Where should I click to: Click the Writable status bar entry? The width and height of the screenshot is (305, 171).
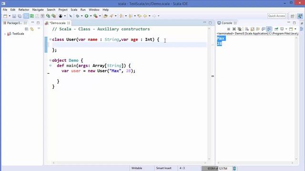[x=137, y=168]
